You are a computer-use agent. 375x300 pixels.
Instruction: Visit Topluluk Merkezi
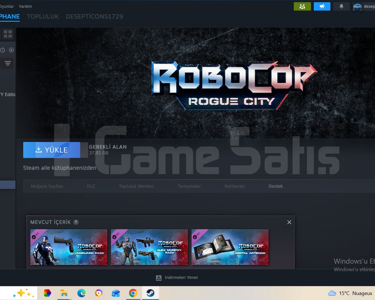pyautogui.click(x=136, y=186)
